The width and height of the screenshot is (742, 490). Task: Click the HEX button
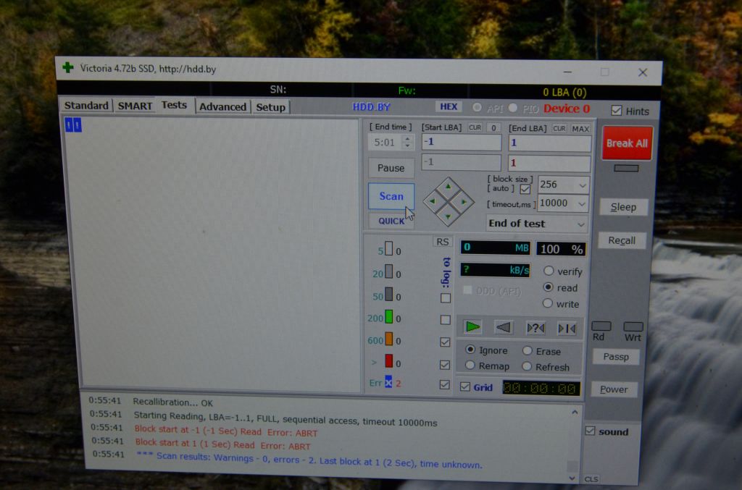point(449,107)
